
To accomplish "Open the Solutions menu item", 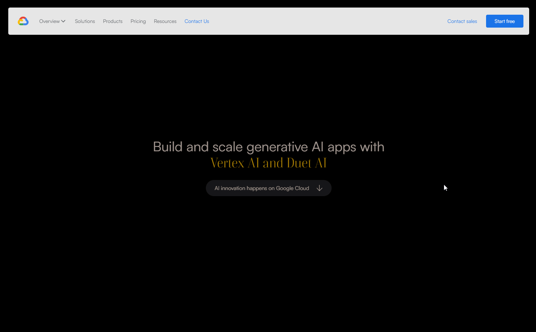I will click(85, 21).
